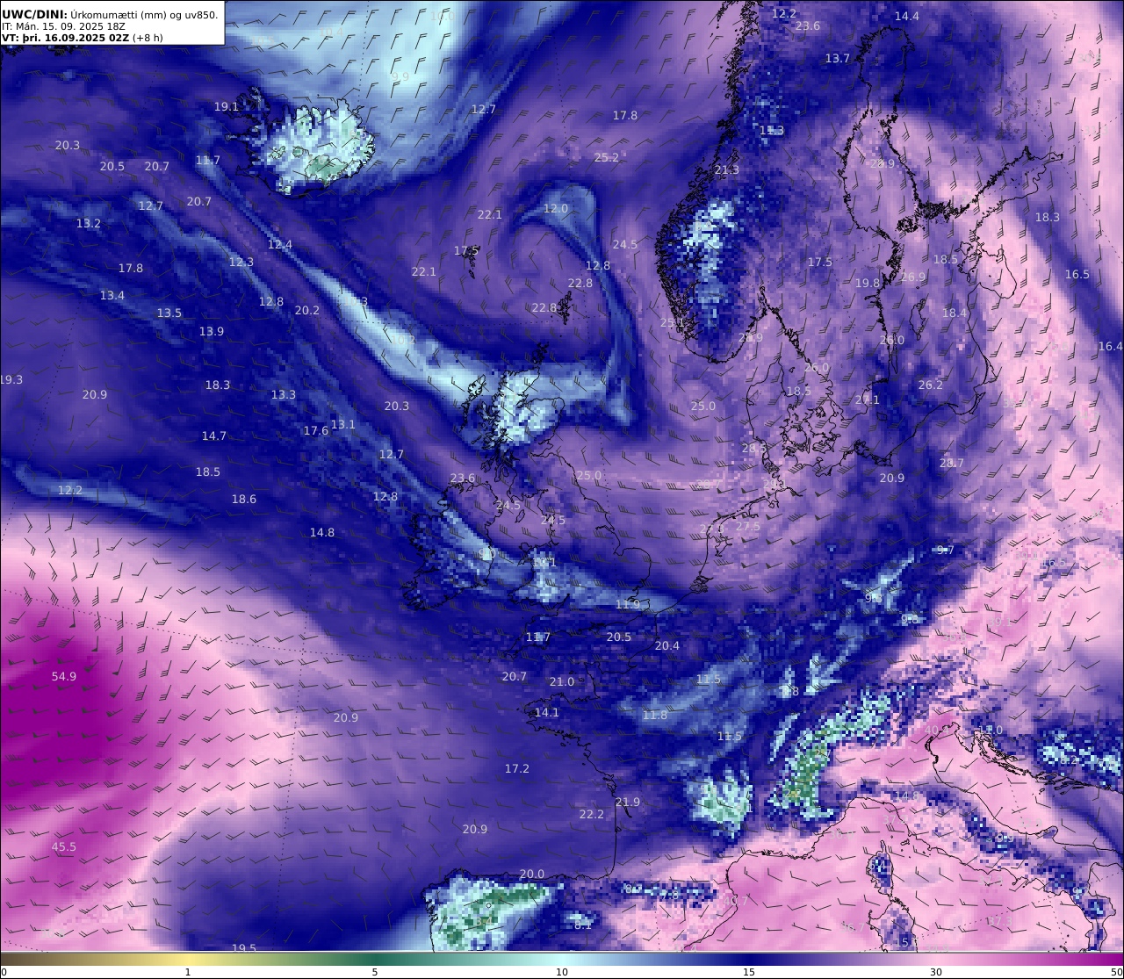This screenshot has width=1124, height=979.
Task: Click the 21.3 value over Norway
Action: [x=727, y=169]
